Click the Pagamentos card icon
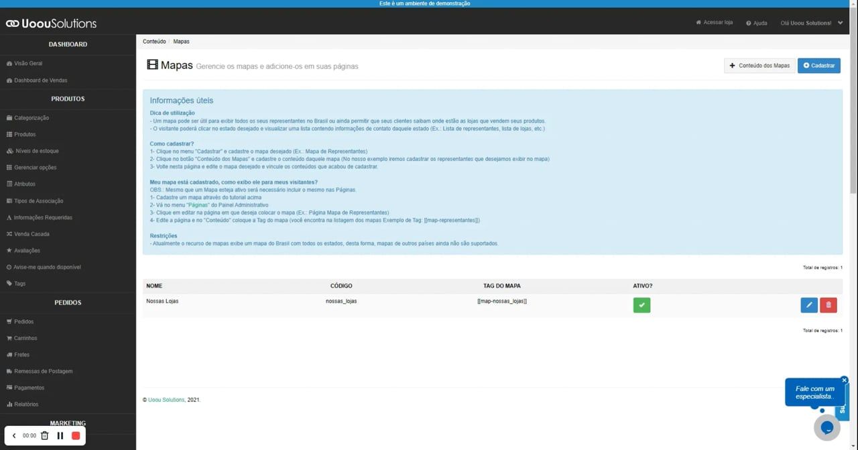Viewport: 858px width, 450px height. pyautogui.click(x=9, y=388)
